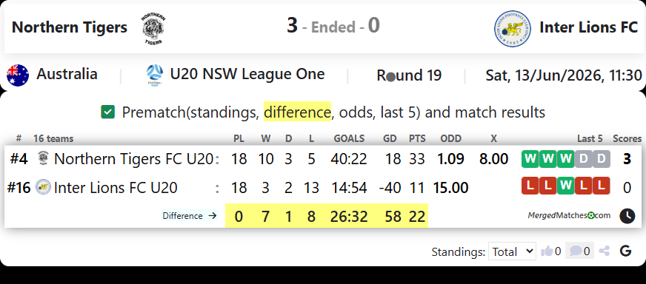
Task: Click the clock icon in standings table
Action: coord(627,216)
